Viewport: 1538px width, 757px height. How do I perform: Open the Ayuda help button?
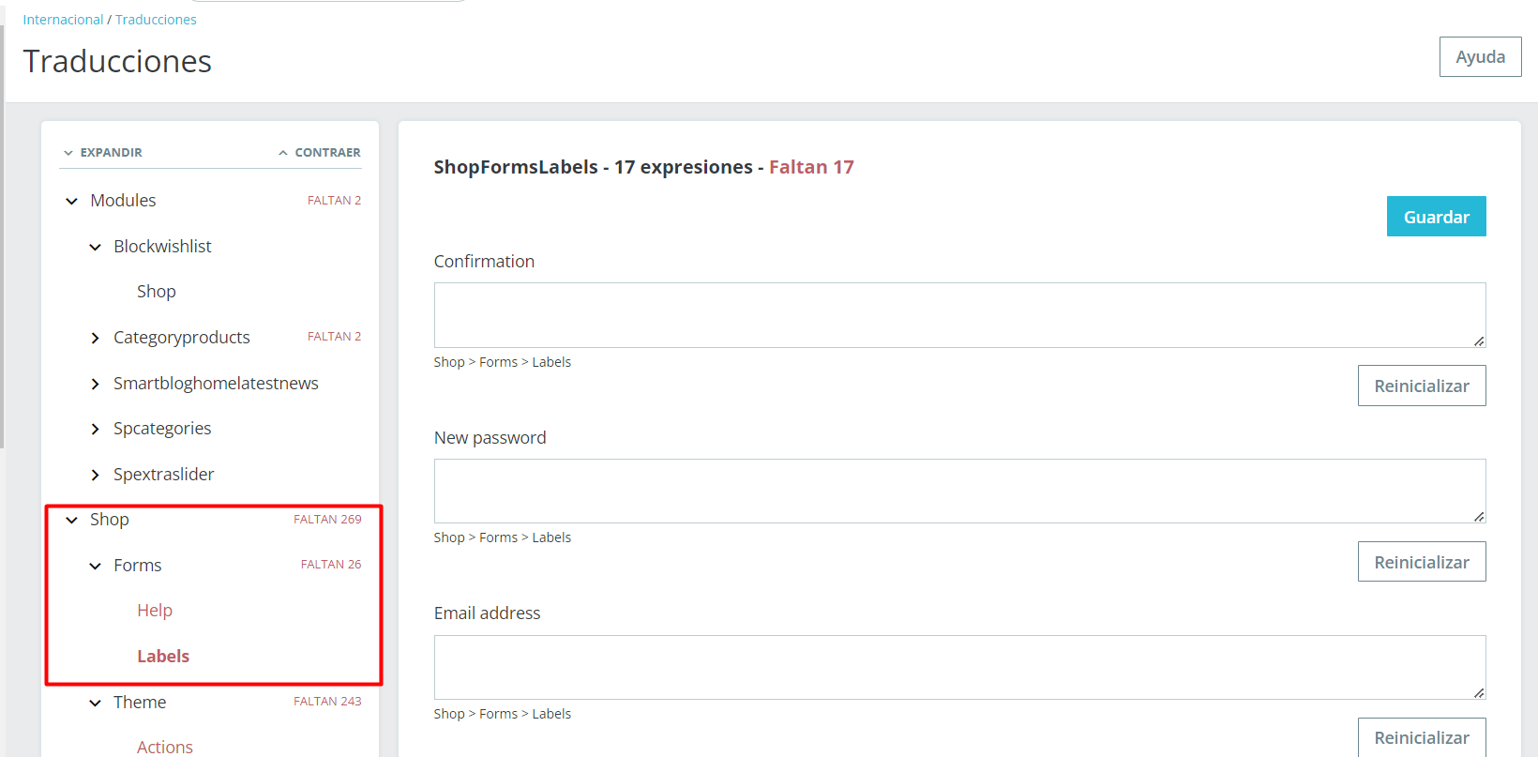[x=1480, y=57]
